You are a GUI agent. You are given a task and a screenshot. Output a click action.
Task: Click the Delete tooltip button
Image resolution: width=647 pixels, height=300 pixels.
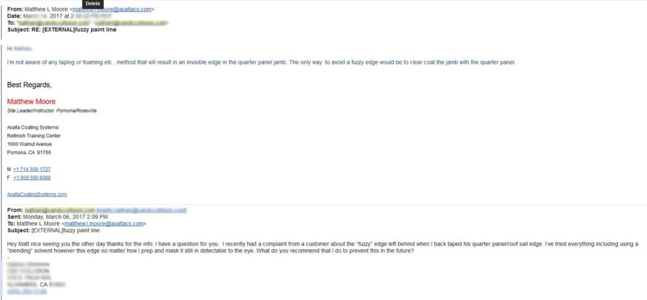[93, 3]
